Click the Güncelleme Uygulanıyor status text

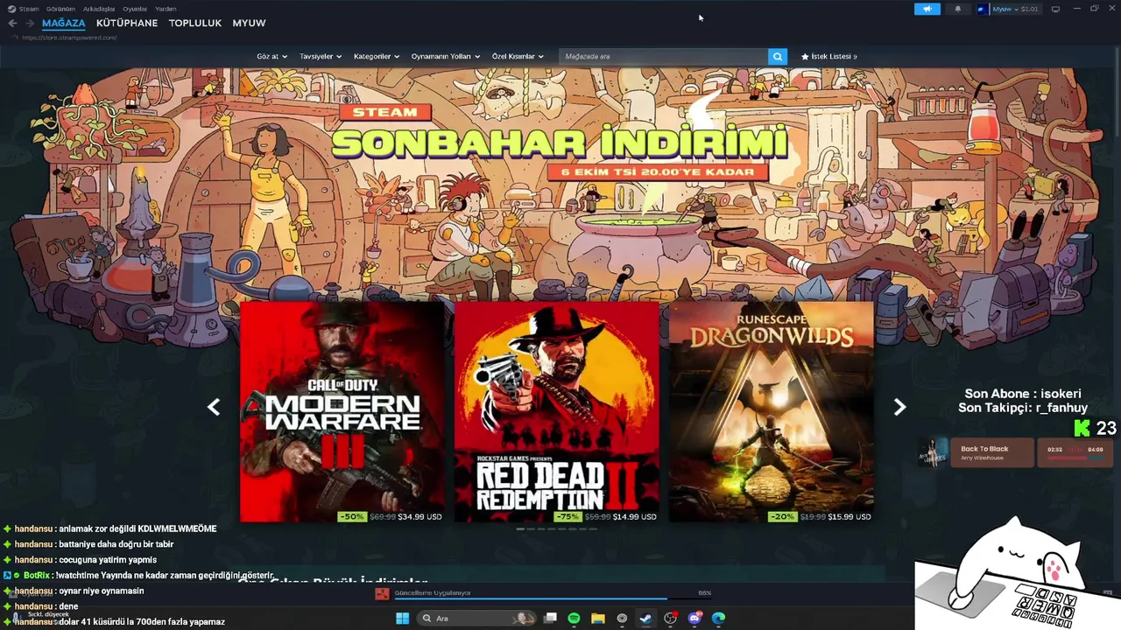433,592
